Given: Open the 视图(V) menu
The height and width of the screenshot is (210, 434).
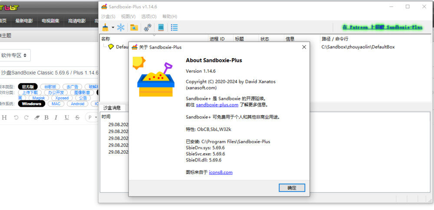Looking at the screenshot, I should pos(128,16).
